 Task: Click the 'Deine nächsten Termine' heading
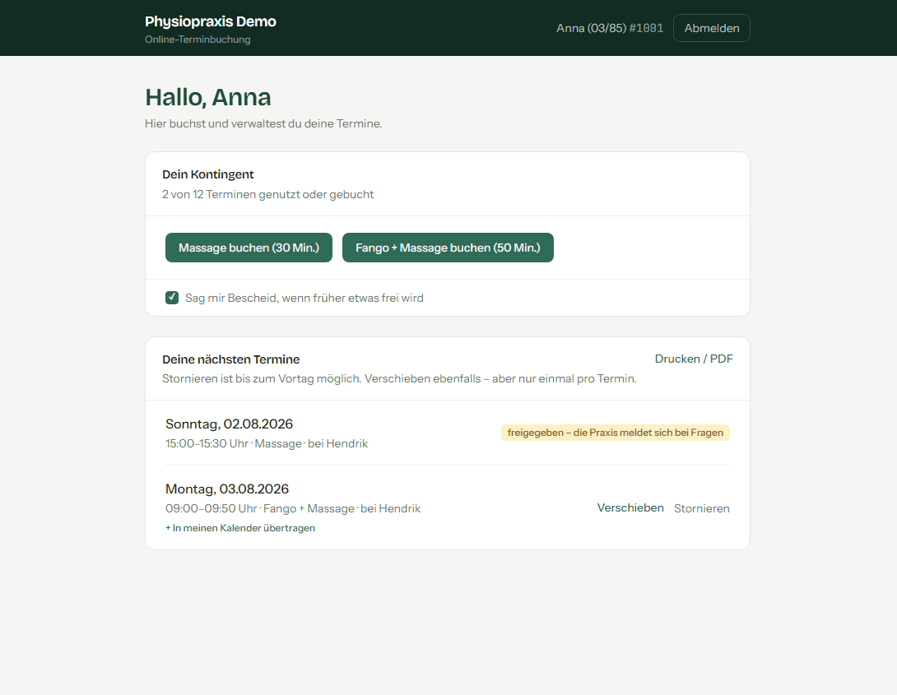(230, 359)
